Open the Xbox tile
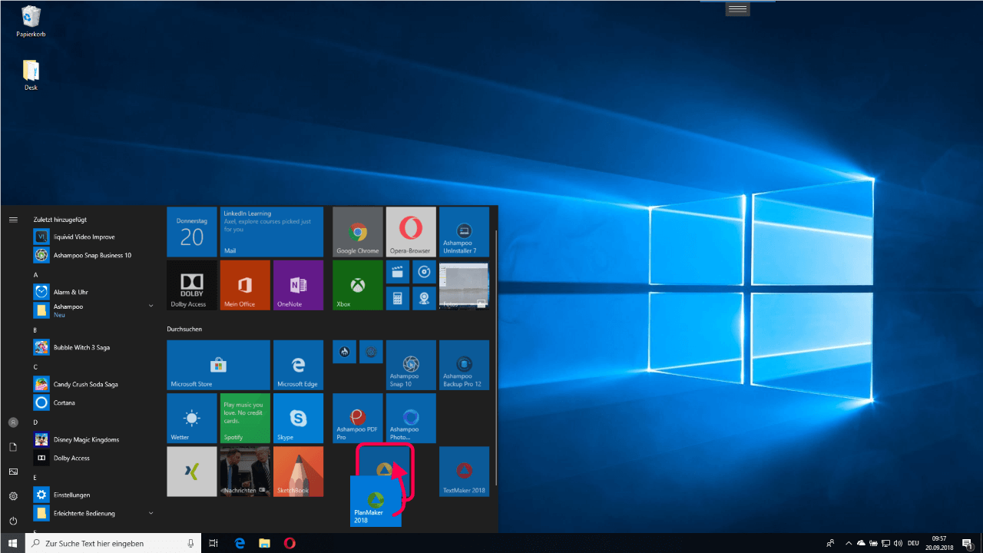983x553 pixels. point(358,285)
